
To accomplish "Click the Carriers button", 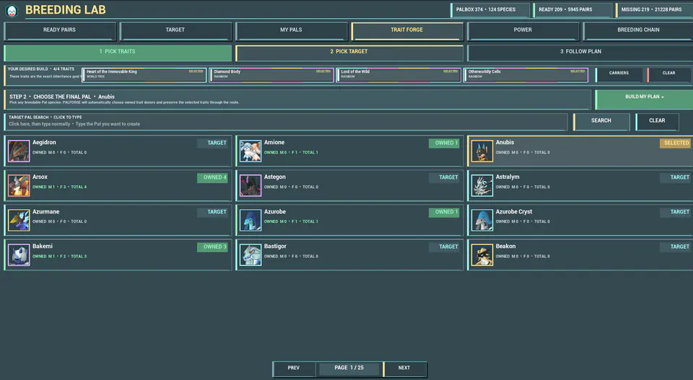I will [x=619, y=74].
